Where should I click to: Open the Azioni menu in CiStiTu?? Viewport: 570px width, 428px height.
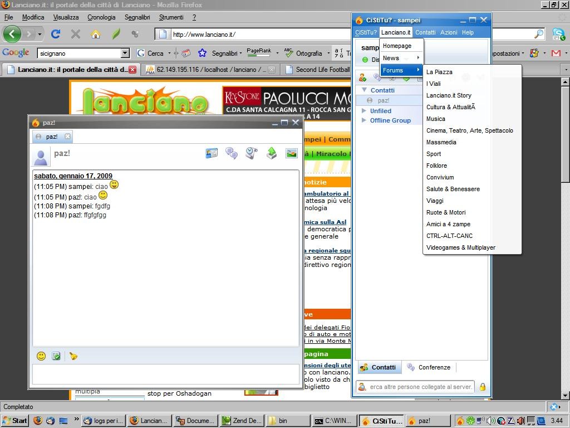tap(449, 32)
